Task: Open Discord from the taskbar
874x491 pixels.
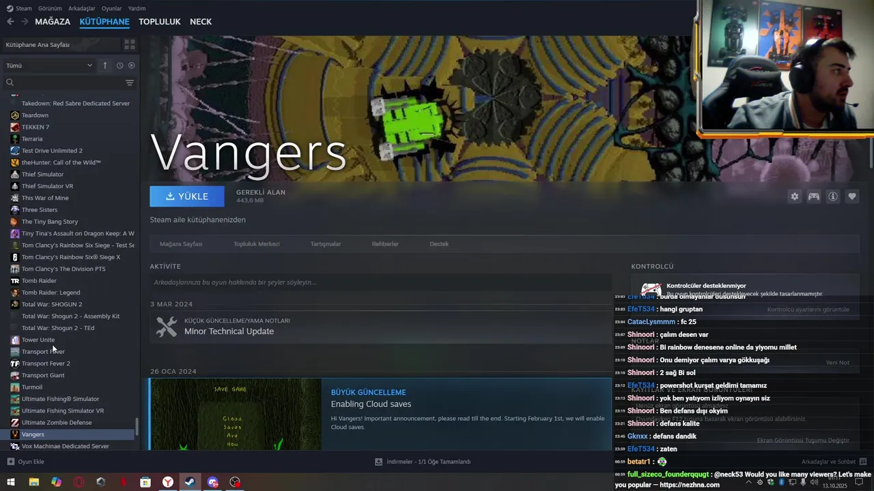Action: [x=212, y=482]
